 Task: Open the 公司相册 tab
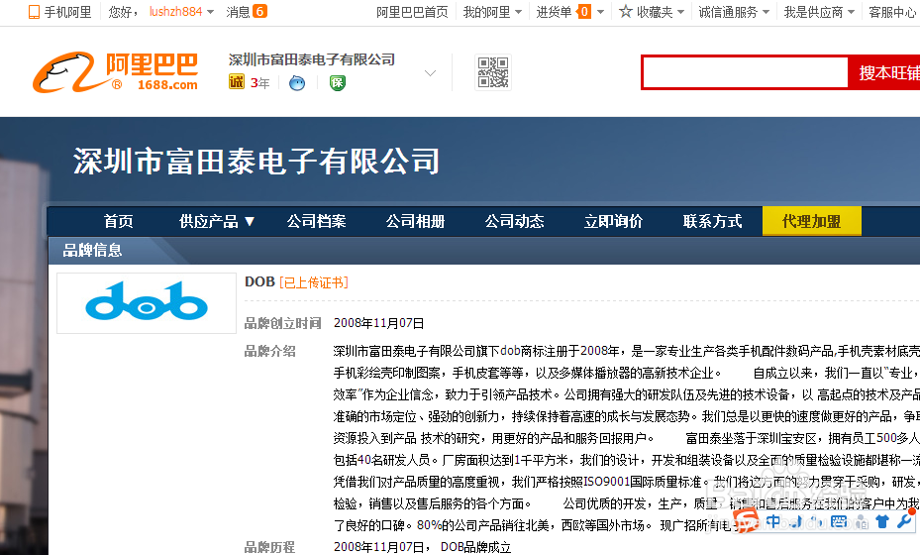tap(415, 221)
